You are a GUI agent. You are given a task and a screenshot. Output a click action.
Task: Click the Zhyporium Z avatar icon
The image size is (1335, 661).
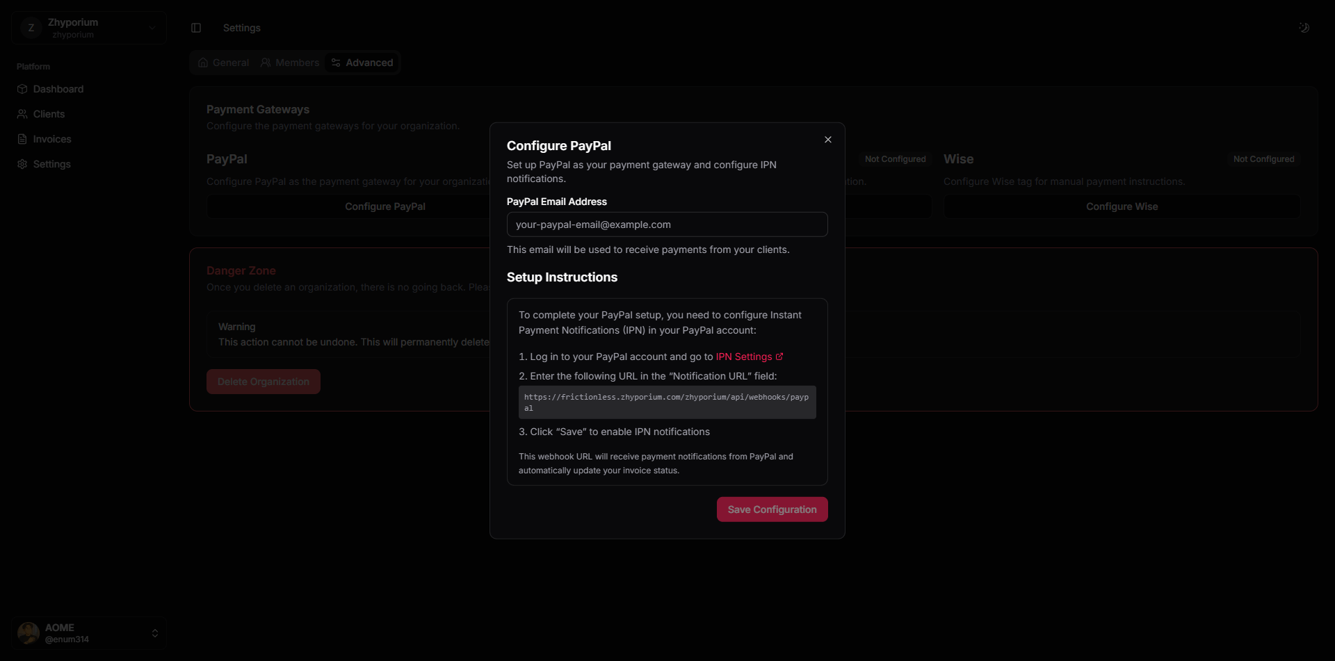[x=31, y=28]
